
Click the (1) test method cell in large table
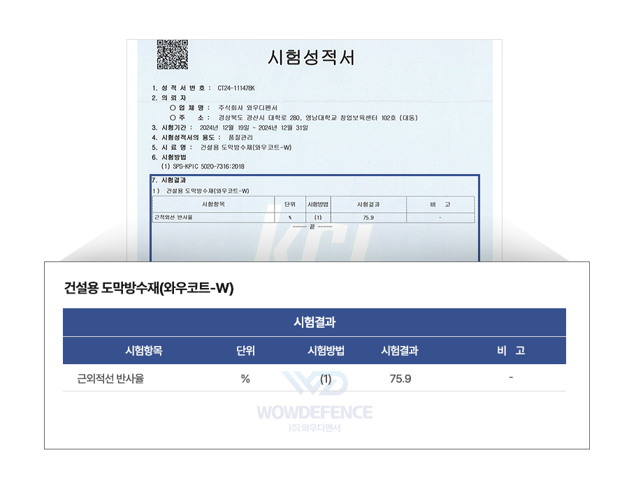[325, 379]
